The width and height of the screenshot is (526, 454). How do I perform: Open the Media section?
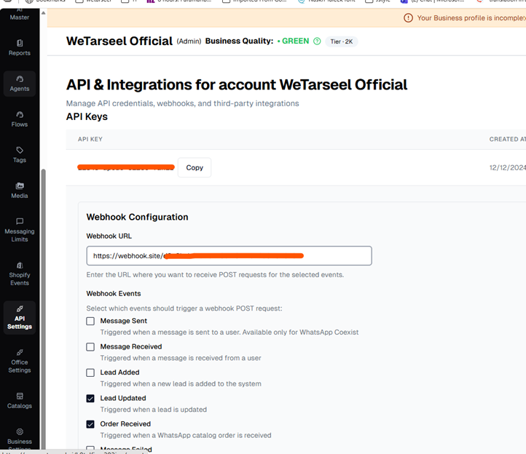pyautogui.click(x=20, y=191)
